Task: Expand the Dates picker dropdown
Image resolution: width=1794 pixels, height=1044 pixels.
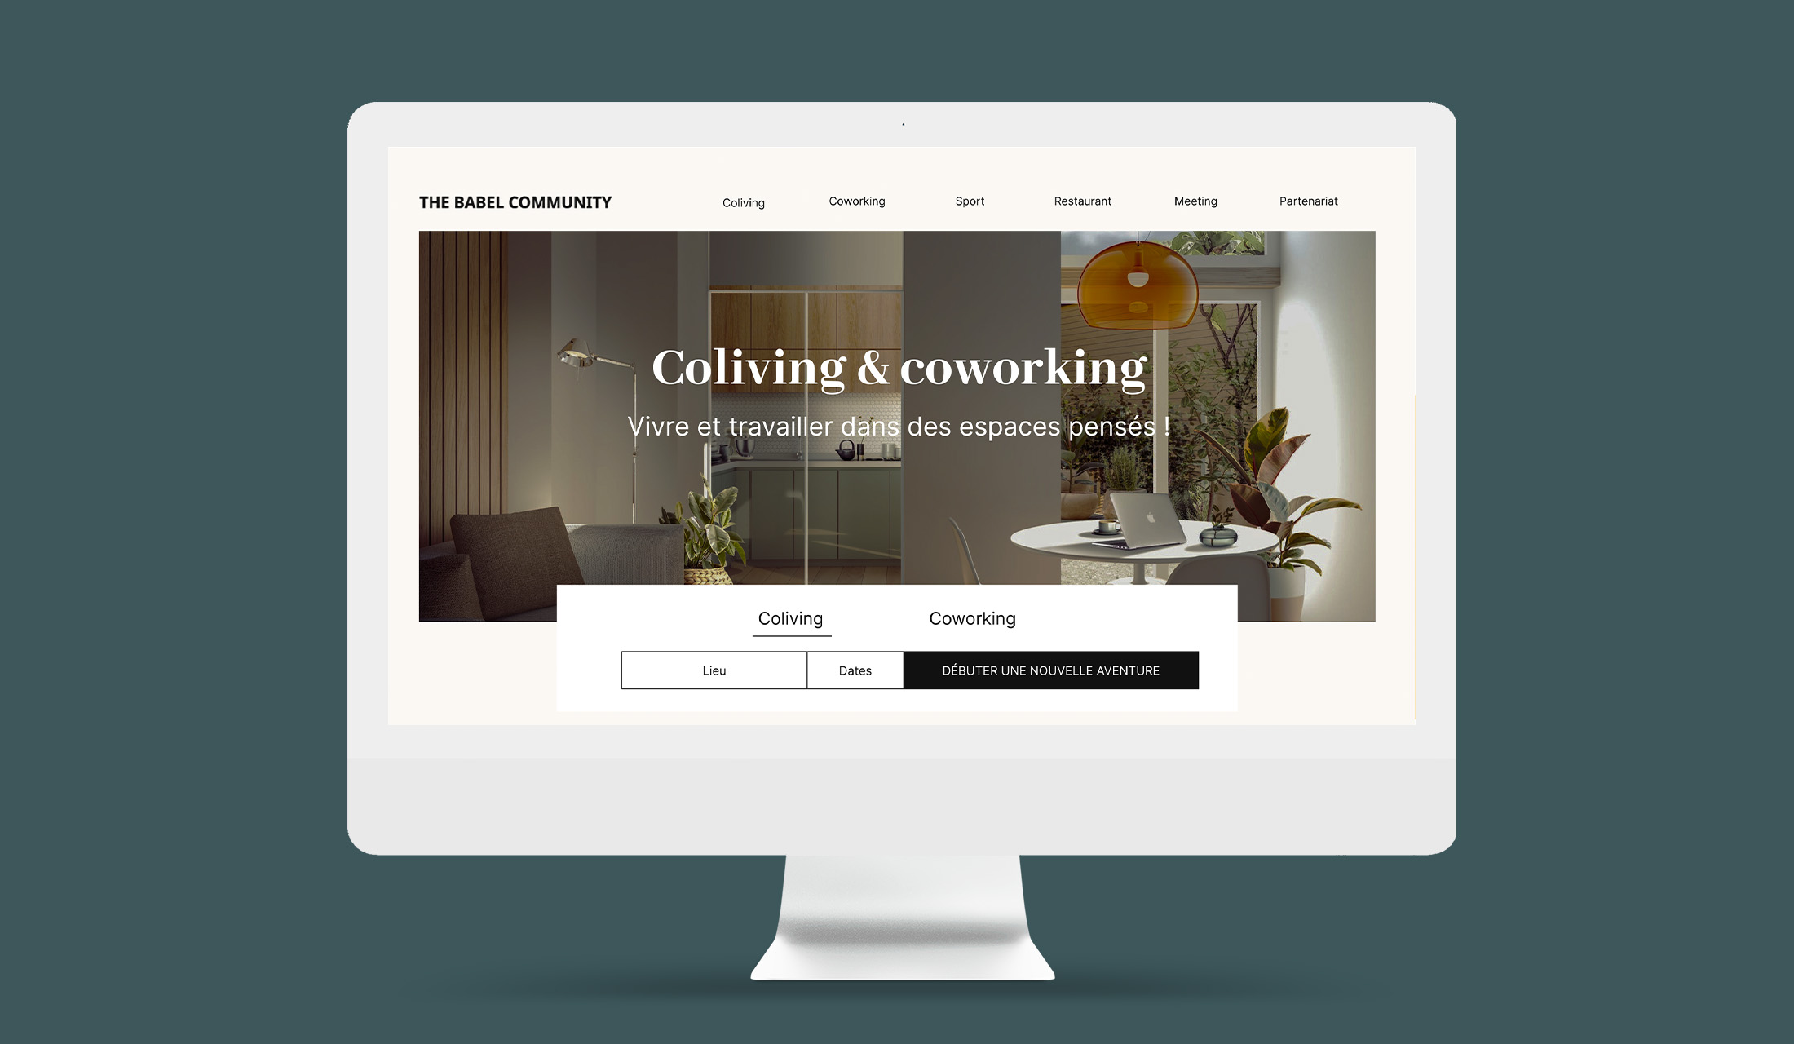Action: point(855,670)
